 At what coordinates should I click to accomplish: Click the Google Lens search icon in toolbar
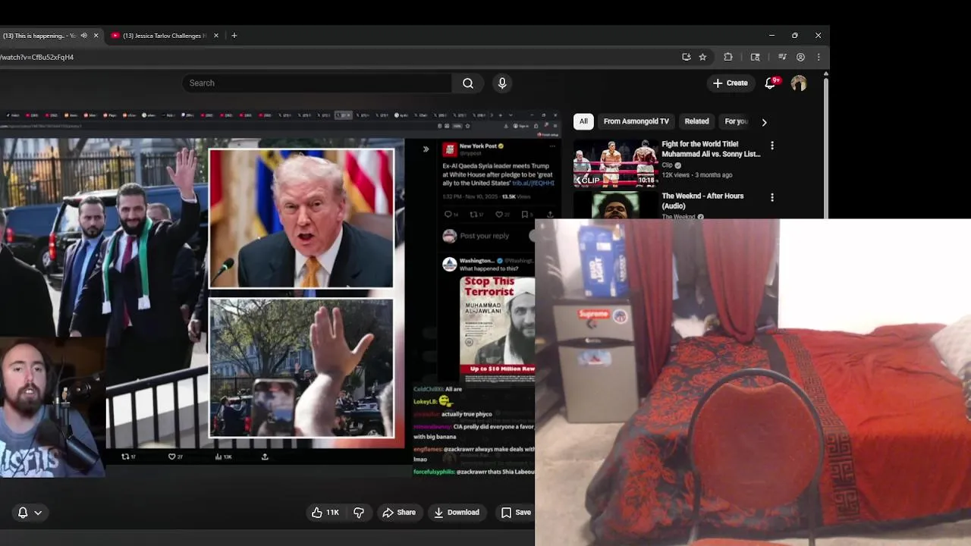[x=755, y=57]
